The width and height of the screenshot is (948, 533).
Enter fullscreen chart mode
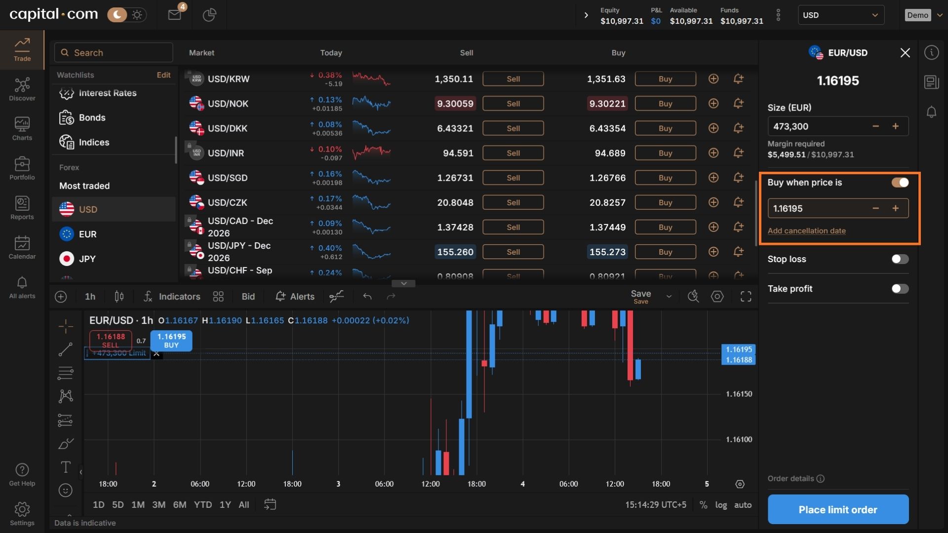[x=746, y=296]
